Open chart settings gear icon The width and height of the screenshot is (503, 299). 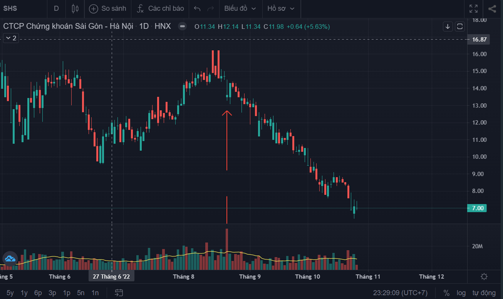(485, 276)
